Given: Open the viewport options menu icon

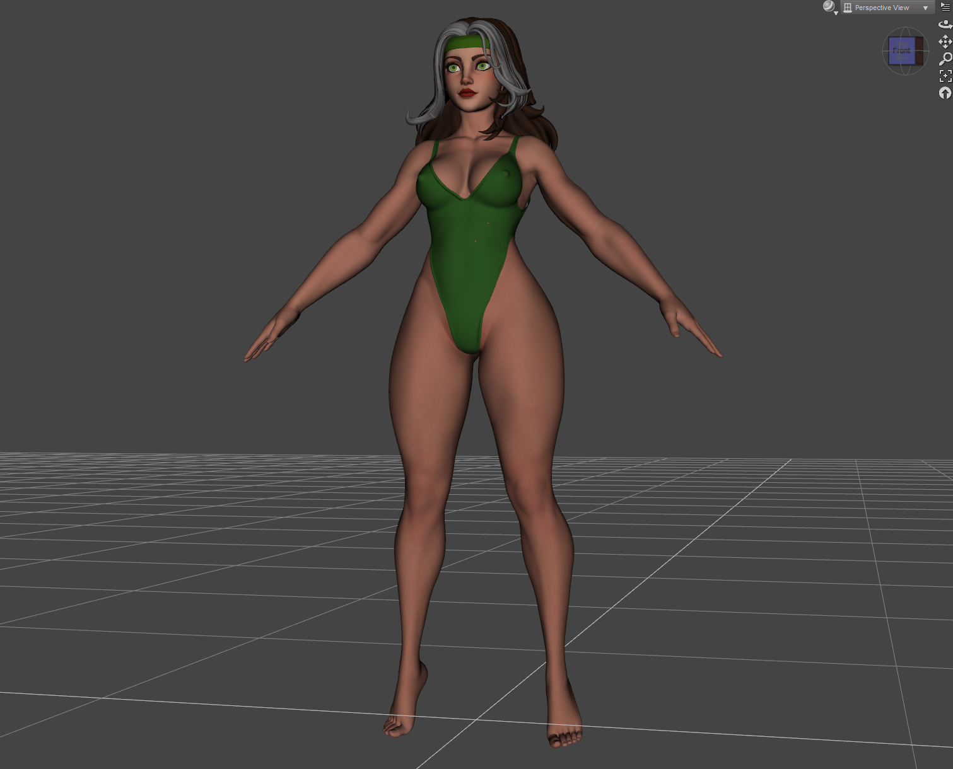Looking at the screenshot, I should (x=945, y=7).
